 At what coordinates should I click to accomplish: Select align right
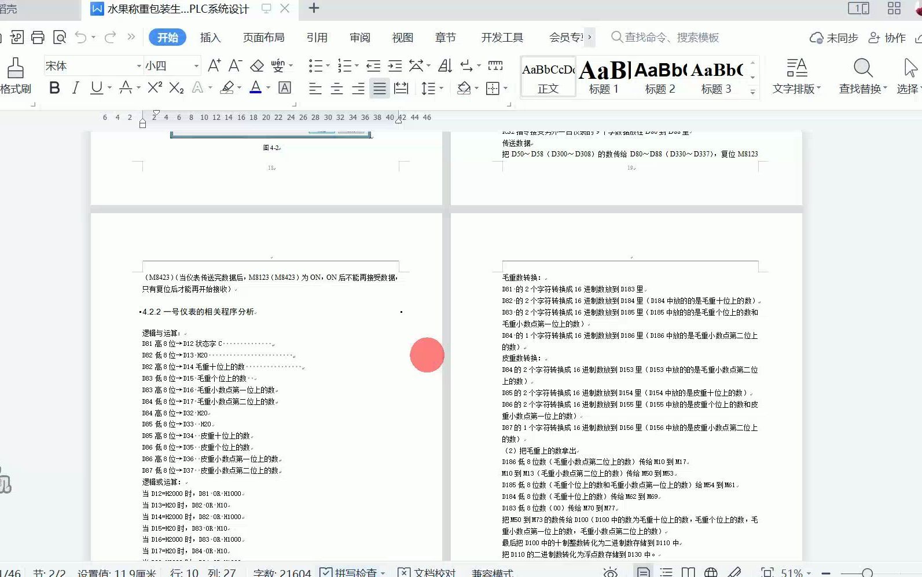click(x=358, y=88)
